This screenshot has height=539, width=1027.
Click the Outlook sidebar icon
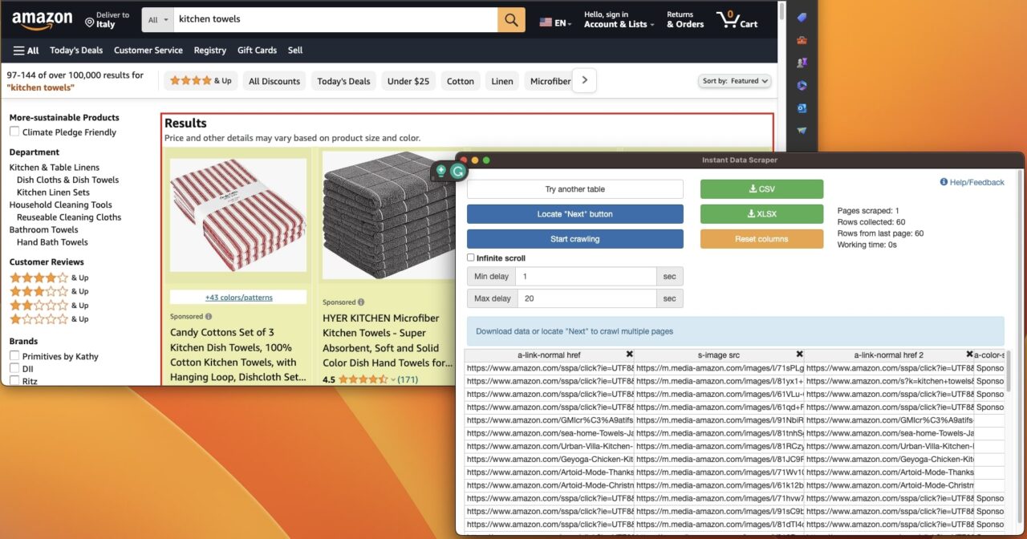click(x=802, y=107)
